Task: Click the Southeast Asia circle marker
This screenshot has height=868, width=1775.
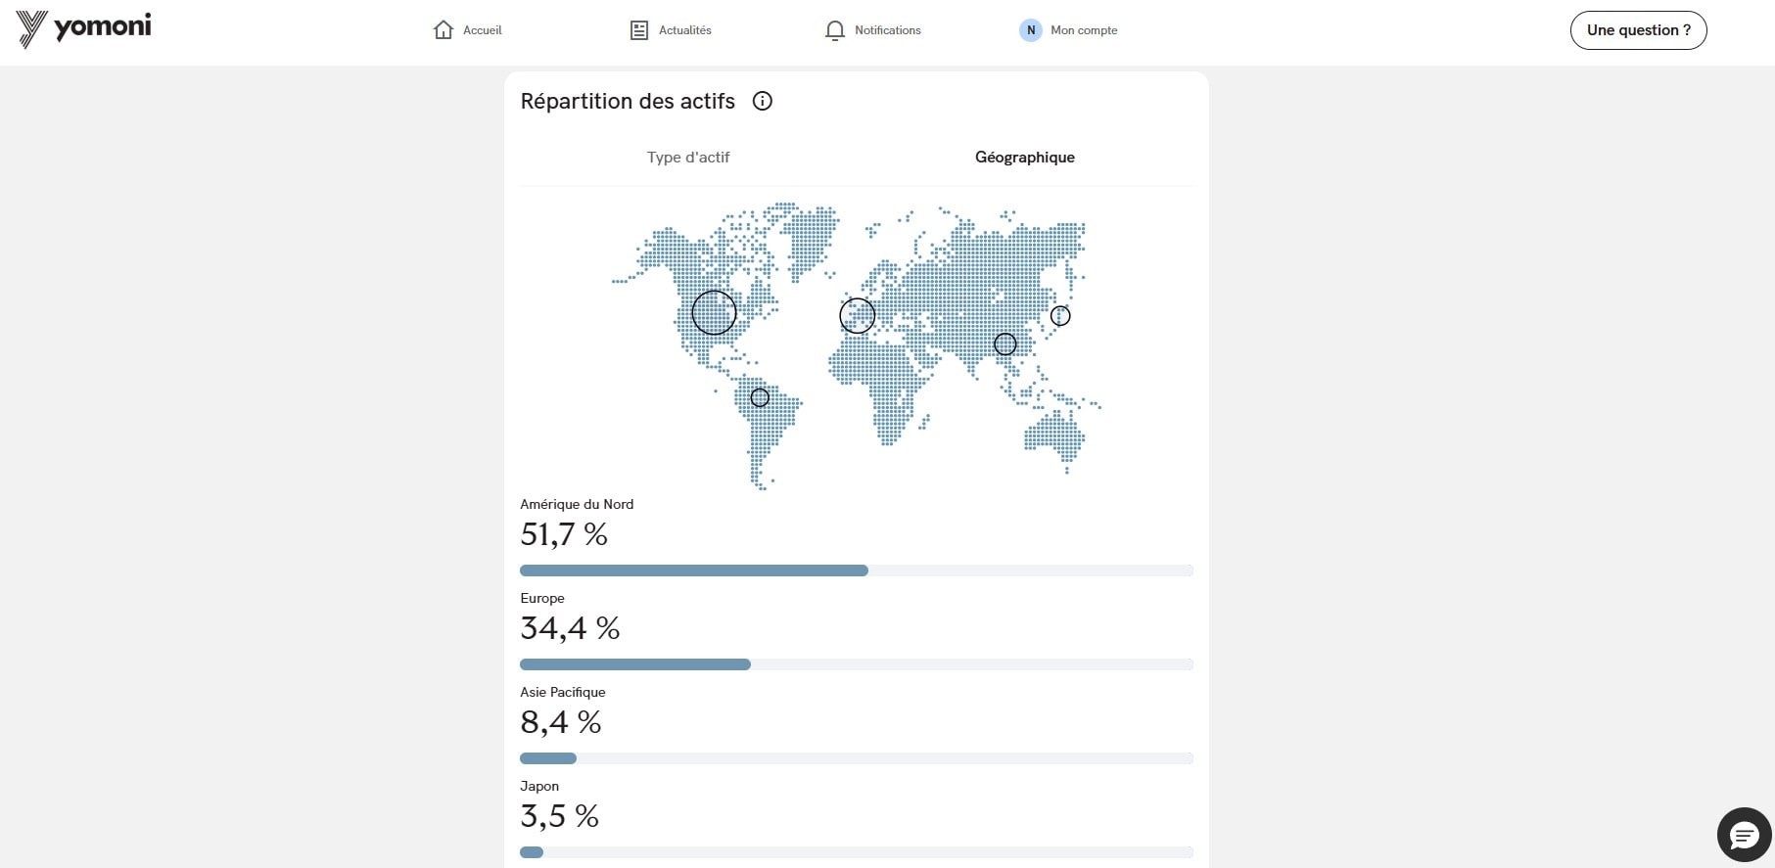Action: click(x=1005, y=344)
